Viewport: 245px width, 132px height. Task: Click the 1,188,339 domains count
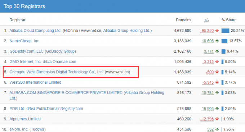pyautogui.click(x=183, y=72)
